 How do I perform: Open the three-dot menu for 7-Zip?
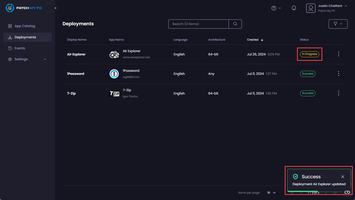pyautogui.click(x=338, y=93)
